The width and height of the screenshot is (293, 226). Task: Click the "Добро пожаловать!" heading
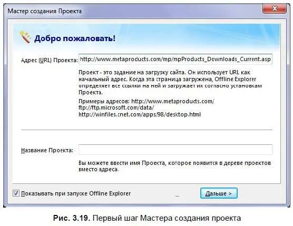pyautogui.click(x=75, y=38)
